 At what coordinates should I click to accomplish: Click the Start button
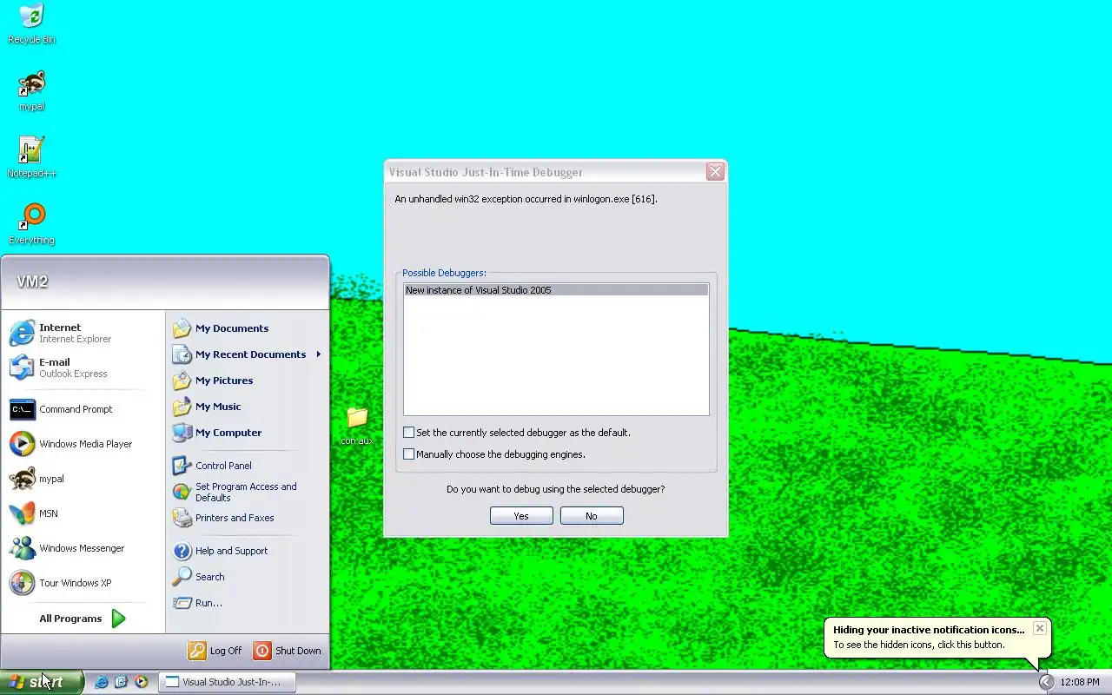[x=41, y=682]
